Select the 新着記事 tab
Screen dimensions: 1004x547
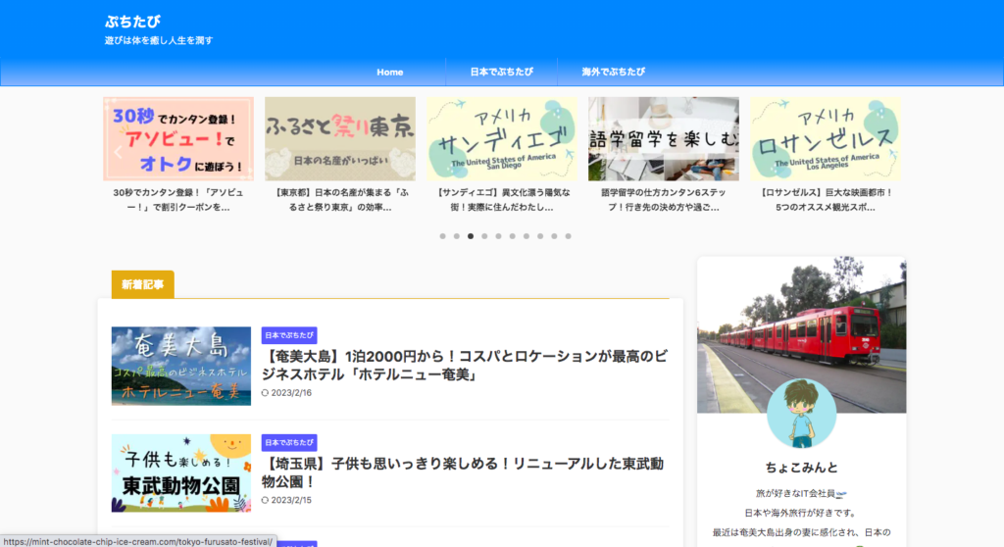[x=143, y=284]
